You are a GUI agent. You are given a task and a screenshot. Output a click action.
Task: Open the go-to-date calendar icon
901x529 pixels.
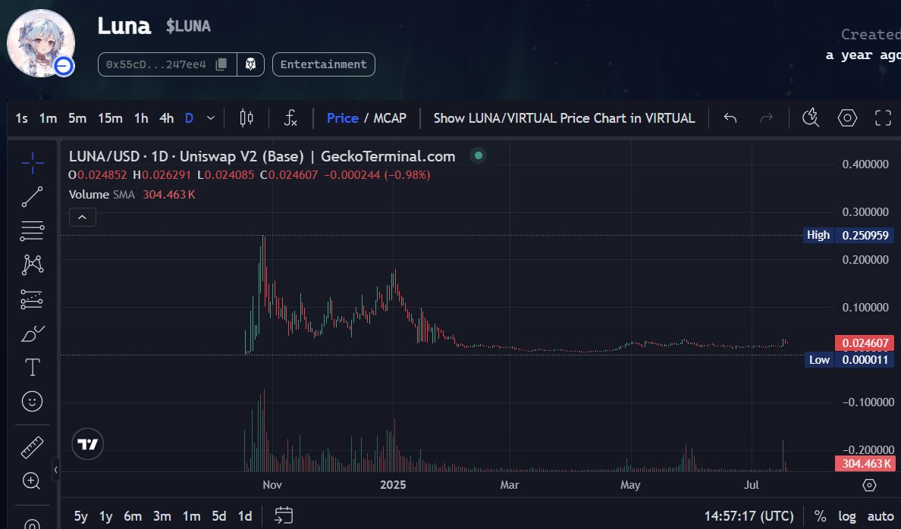tap(284, 515)
